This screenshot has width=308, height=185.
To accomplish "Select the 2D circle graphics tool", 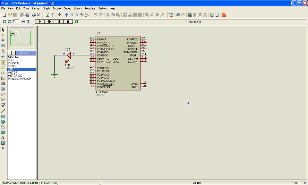I will (x=3, y=122).
